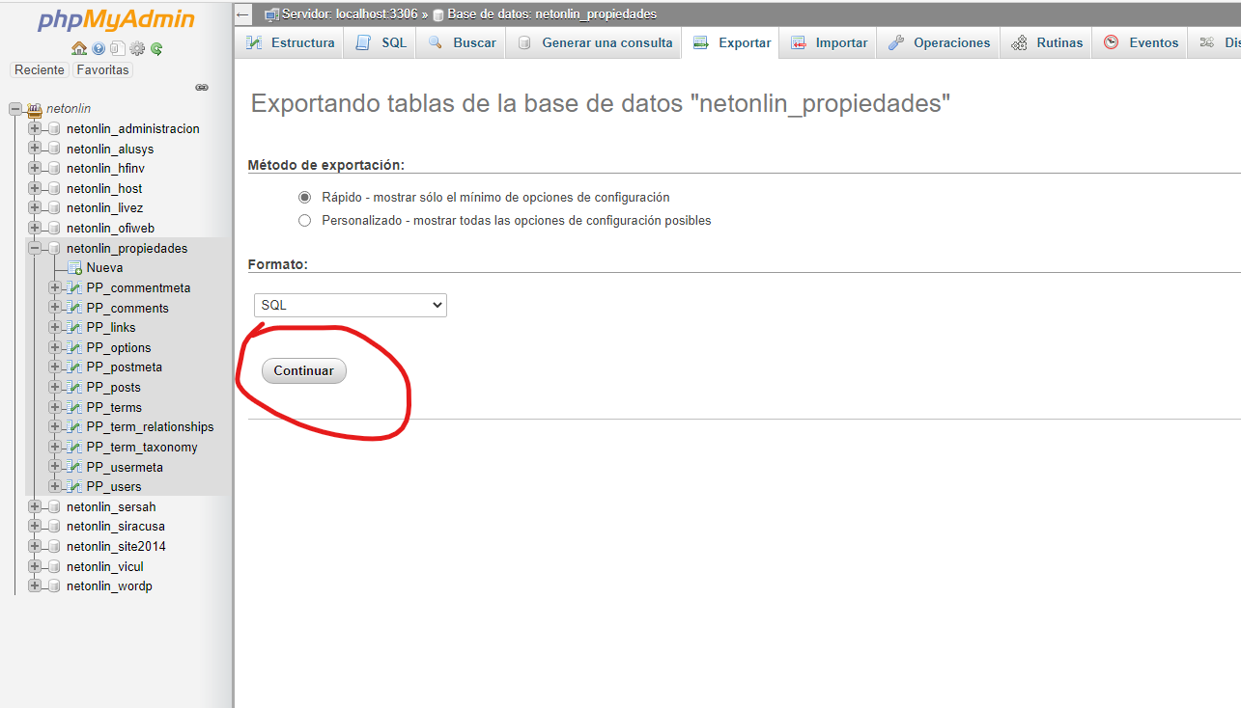Viewport: 1241px width, 708px height.
Task: Click the netonlin_administracion database icon
Action: tap(54, 128)
